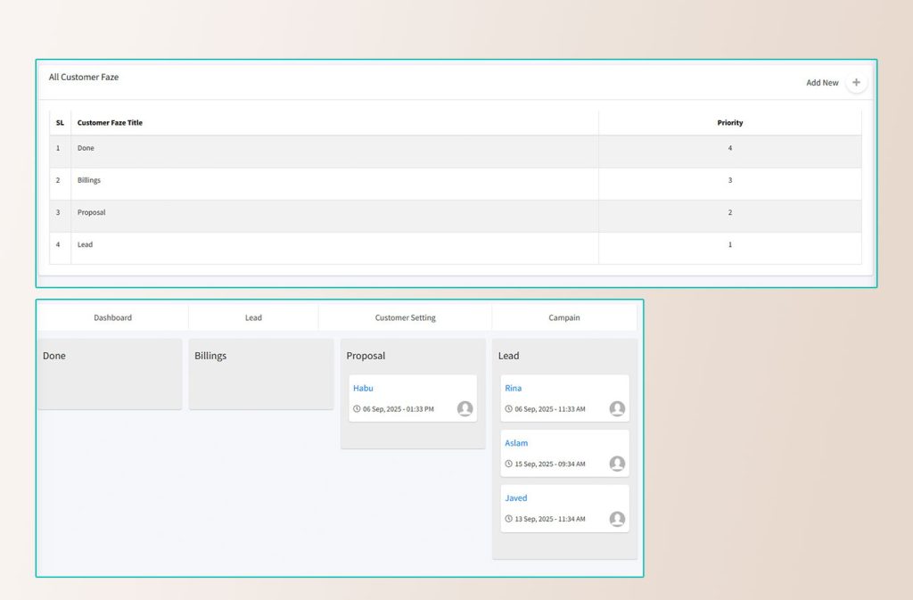
Task: Open the Customer Setting tab
Action: pyautogui.click(x=405, y=317)
